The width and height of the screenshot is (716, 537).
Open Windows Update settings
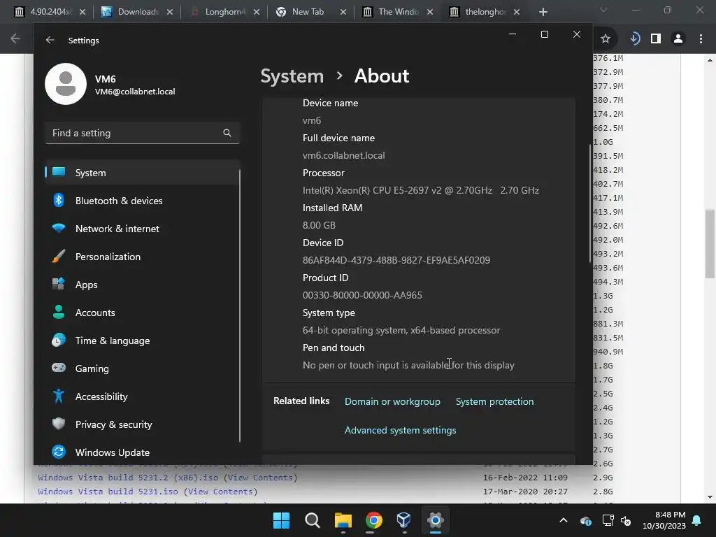142,452
